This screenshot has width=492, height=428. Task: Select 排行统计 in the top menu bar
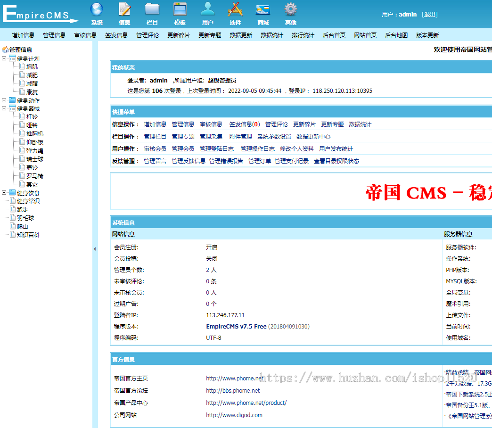click(x=303, y=35)
